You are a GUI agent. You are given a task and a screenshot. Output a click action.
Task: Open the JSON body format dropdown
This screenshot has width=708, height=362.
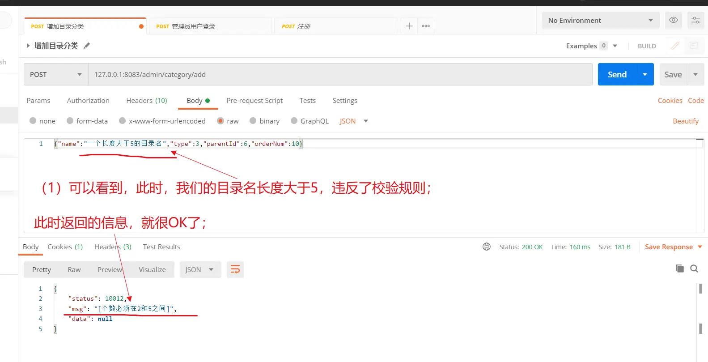click(x=353, y=121)
